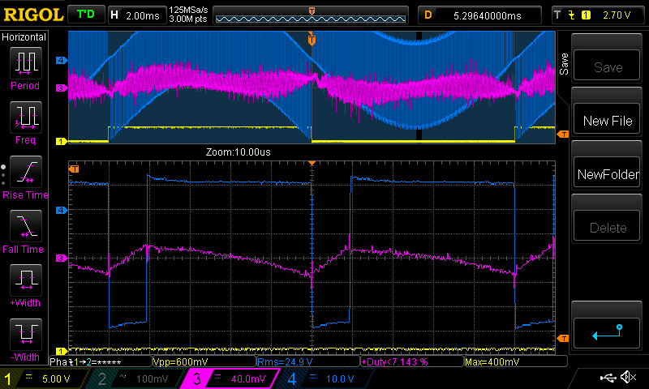Choose the Rise Time measurement
This screenshot has height=389, width=649.
coord(24,176)
